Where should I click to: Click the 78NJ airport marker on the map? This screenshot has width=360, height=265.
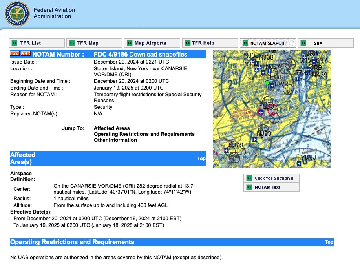(x=299, y=163)
